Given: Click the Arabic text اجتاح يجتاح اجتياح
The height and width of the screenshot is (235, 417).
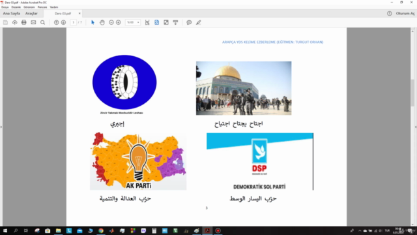Looking at the screenshot, I should (x=238, y=123).
